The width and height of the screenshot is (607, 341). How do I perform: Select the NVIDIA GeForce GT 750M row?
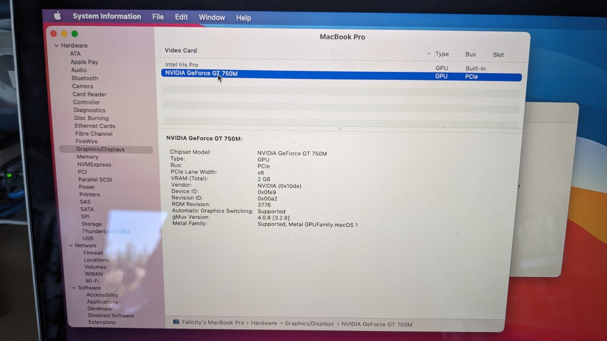[x=341, y=75]
